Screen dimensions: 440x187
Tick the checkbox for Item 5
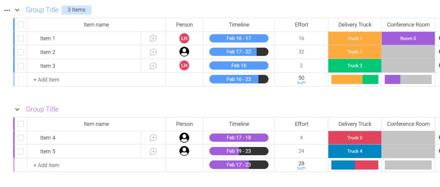click(x=21, y=152)
